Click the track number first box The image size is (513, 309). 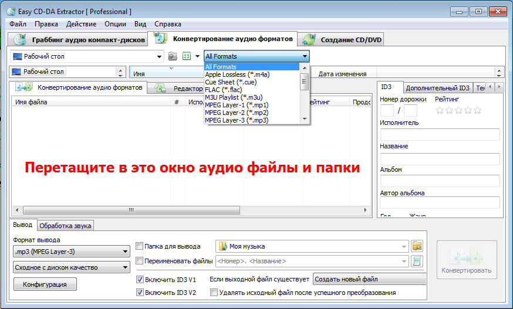point(387,110)
